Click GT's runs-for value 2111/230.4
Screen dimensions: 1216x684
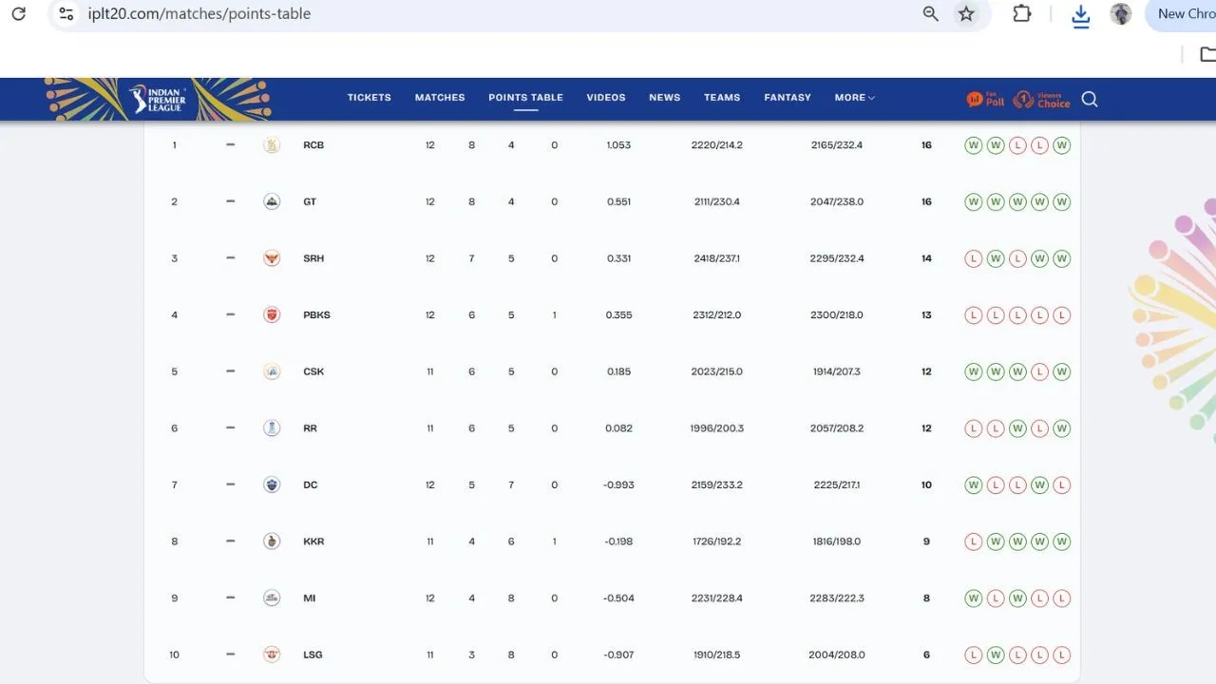tap(716, 201)
